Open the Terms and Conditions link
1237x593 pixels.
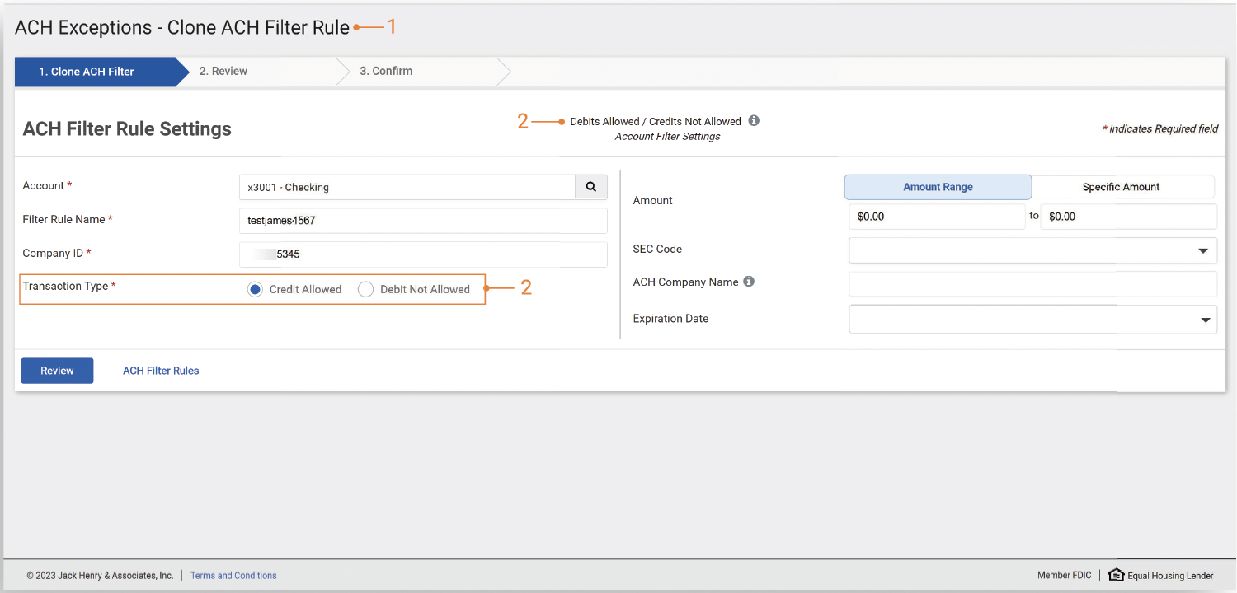click(x=233, y=576)
